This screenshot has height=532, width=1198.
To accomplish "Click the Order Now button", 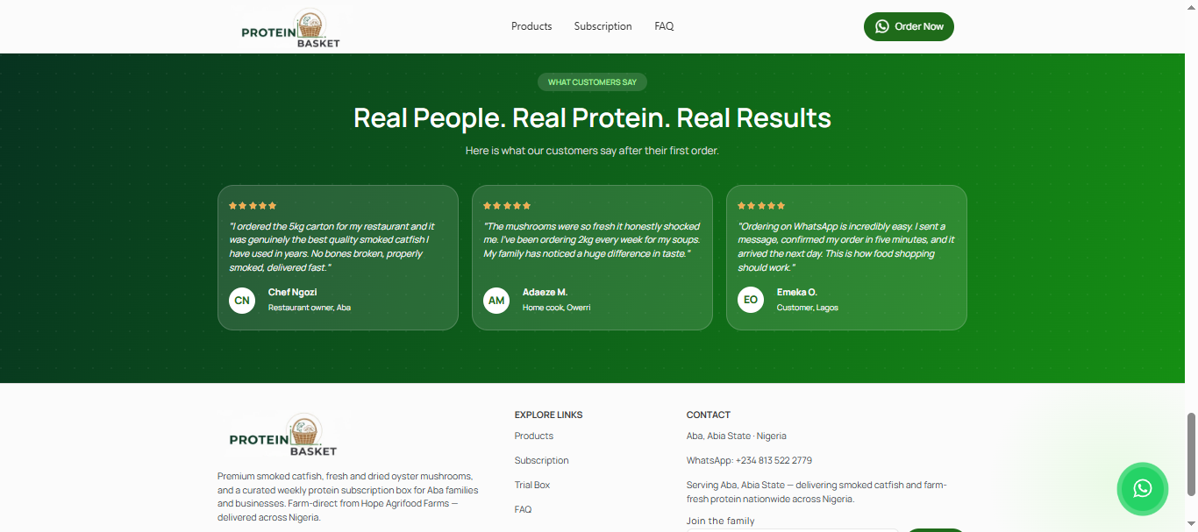I will 909,26.
